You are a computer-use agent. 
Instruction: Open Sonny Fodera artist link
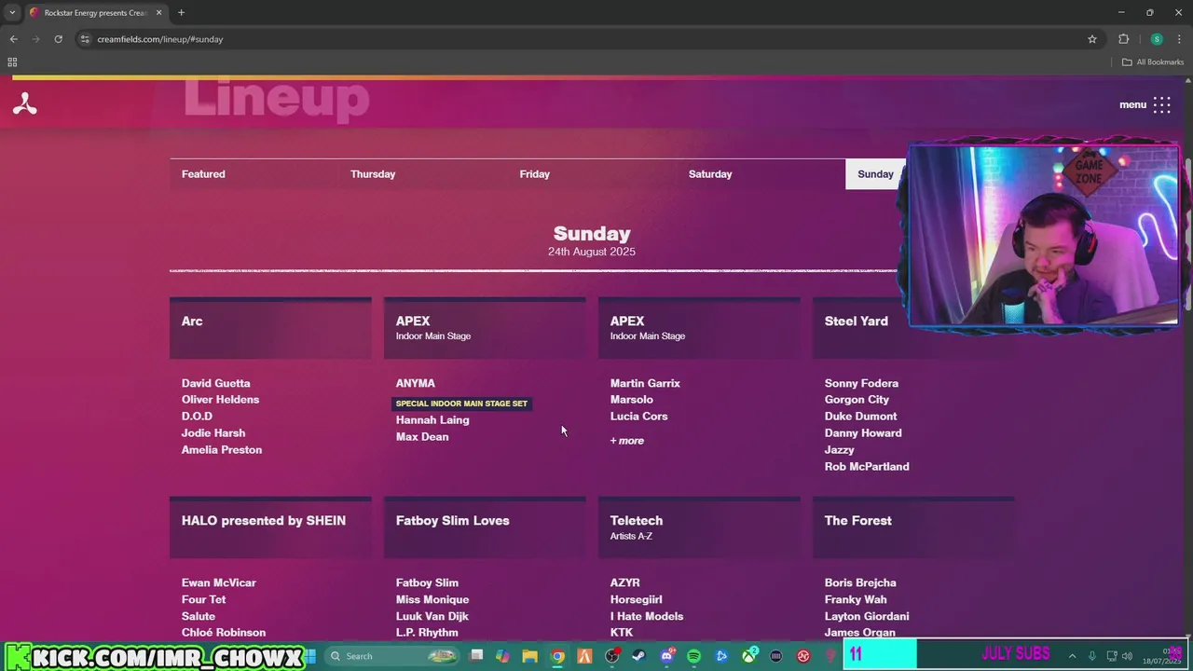pos(861,383)
